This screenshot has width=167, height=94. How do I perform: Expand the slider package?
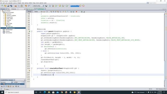click(x=4, y=22)
